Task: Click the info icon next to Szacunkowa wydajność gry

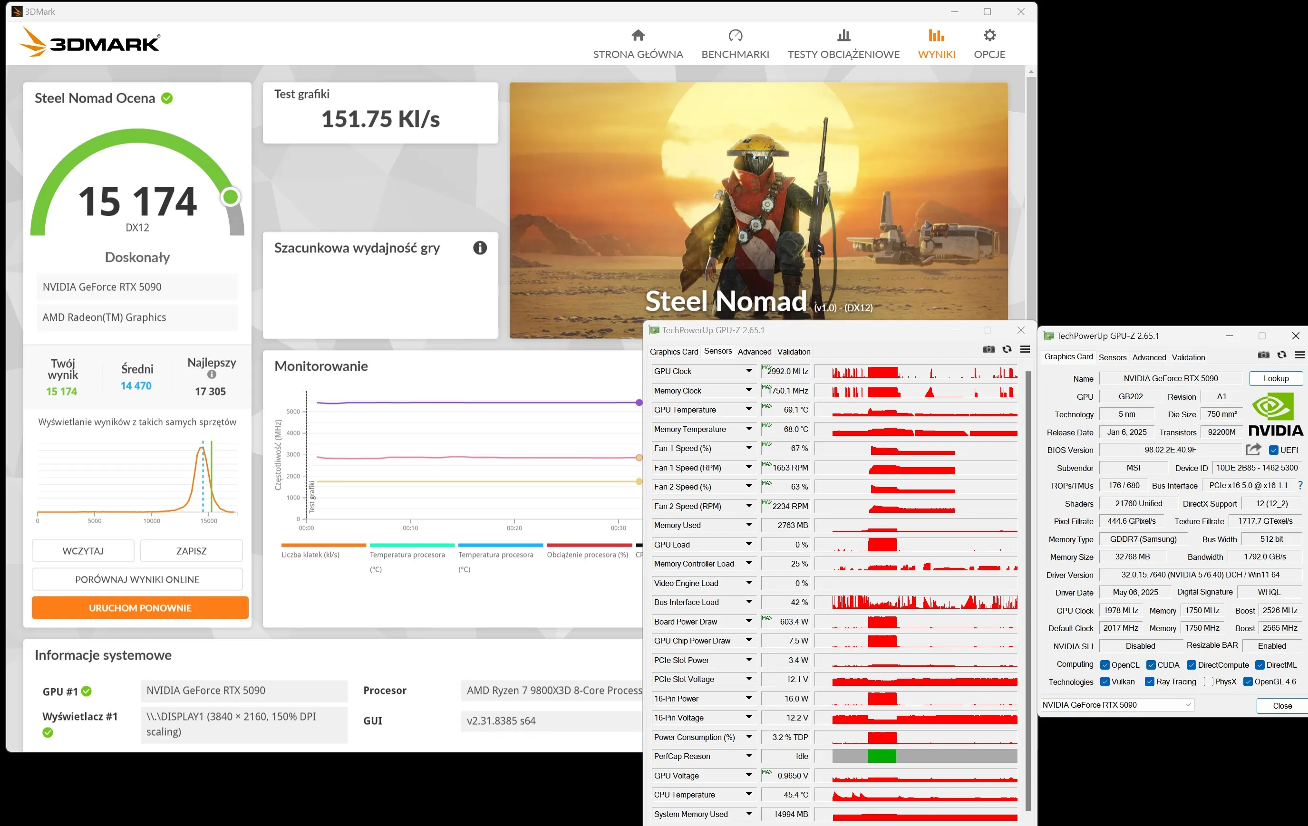Action: (480, 248)
